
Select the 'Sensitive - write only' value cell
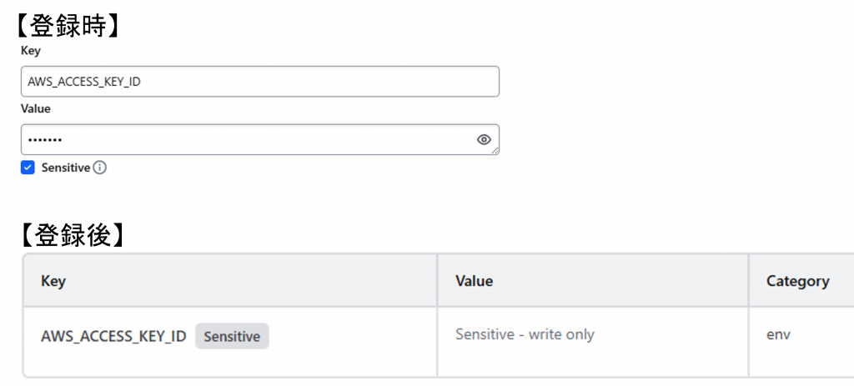click(x=525, y=334)
